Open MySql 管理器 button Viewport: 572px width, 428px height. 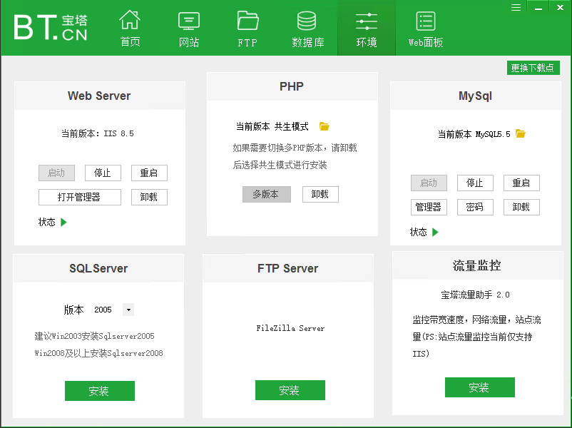(429, 208)
